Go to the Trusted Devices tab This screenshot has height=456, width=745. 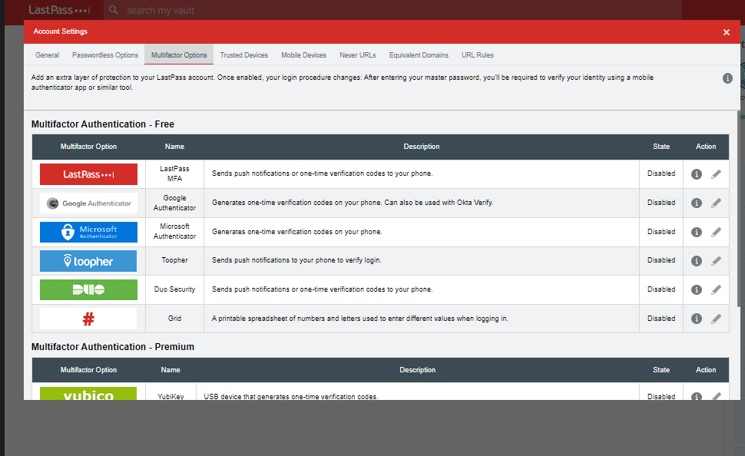point(243,55)
